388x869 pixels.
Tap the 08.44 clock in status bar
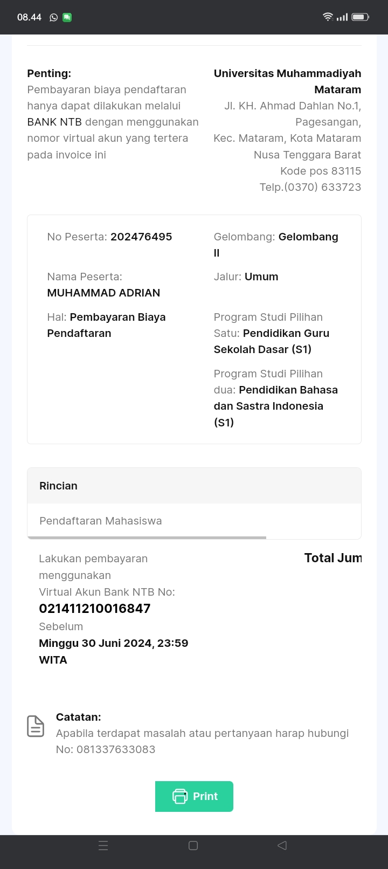[x=29, y=17]
